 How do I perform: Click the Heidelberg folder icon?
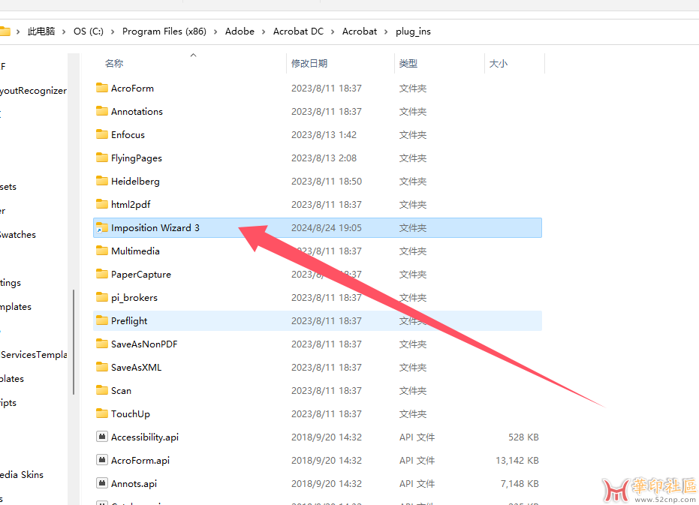pos(102,181)
